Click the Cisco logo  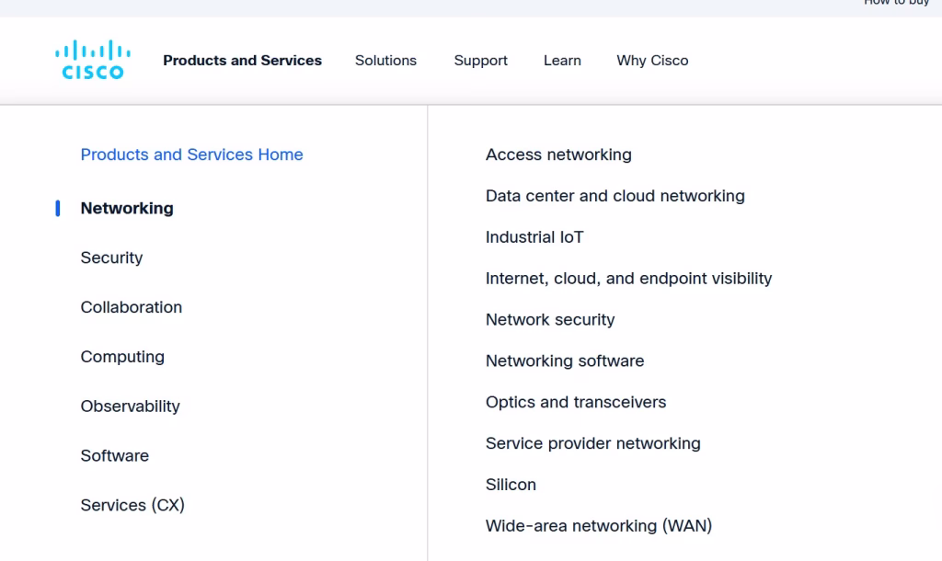point(93,60)
